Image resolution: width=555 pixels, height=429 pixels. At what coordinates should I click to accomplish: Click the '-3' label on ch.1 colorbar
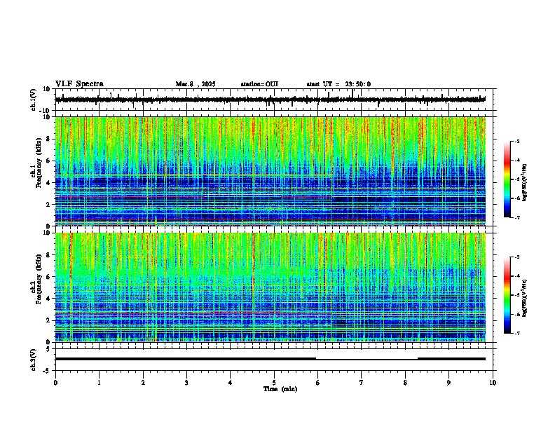(516, 142)
